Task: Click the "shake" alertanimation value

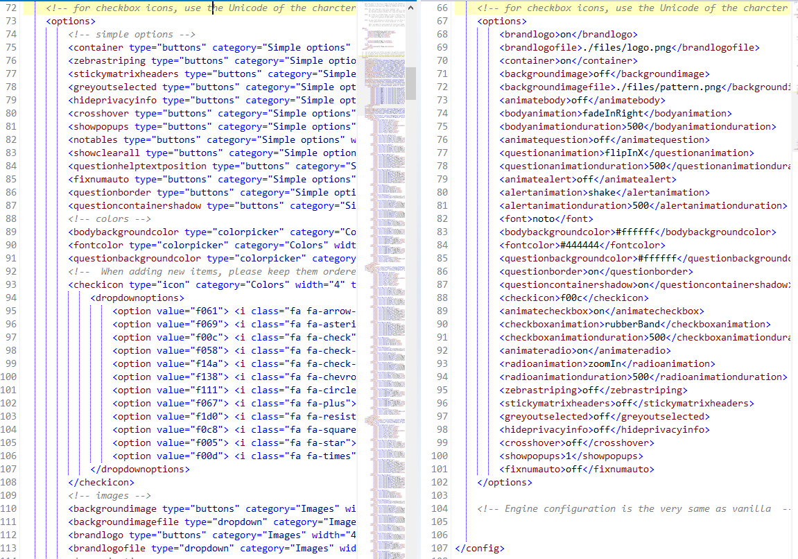Action: [x=602, y=192]
